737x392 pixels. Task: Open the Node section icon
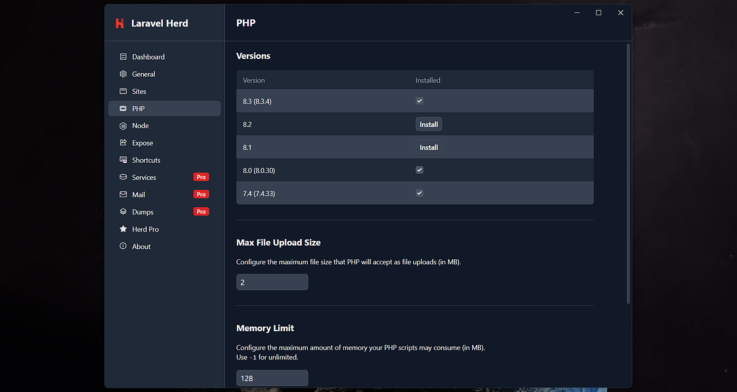[122, 125]
